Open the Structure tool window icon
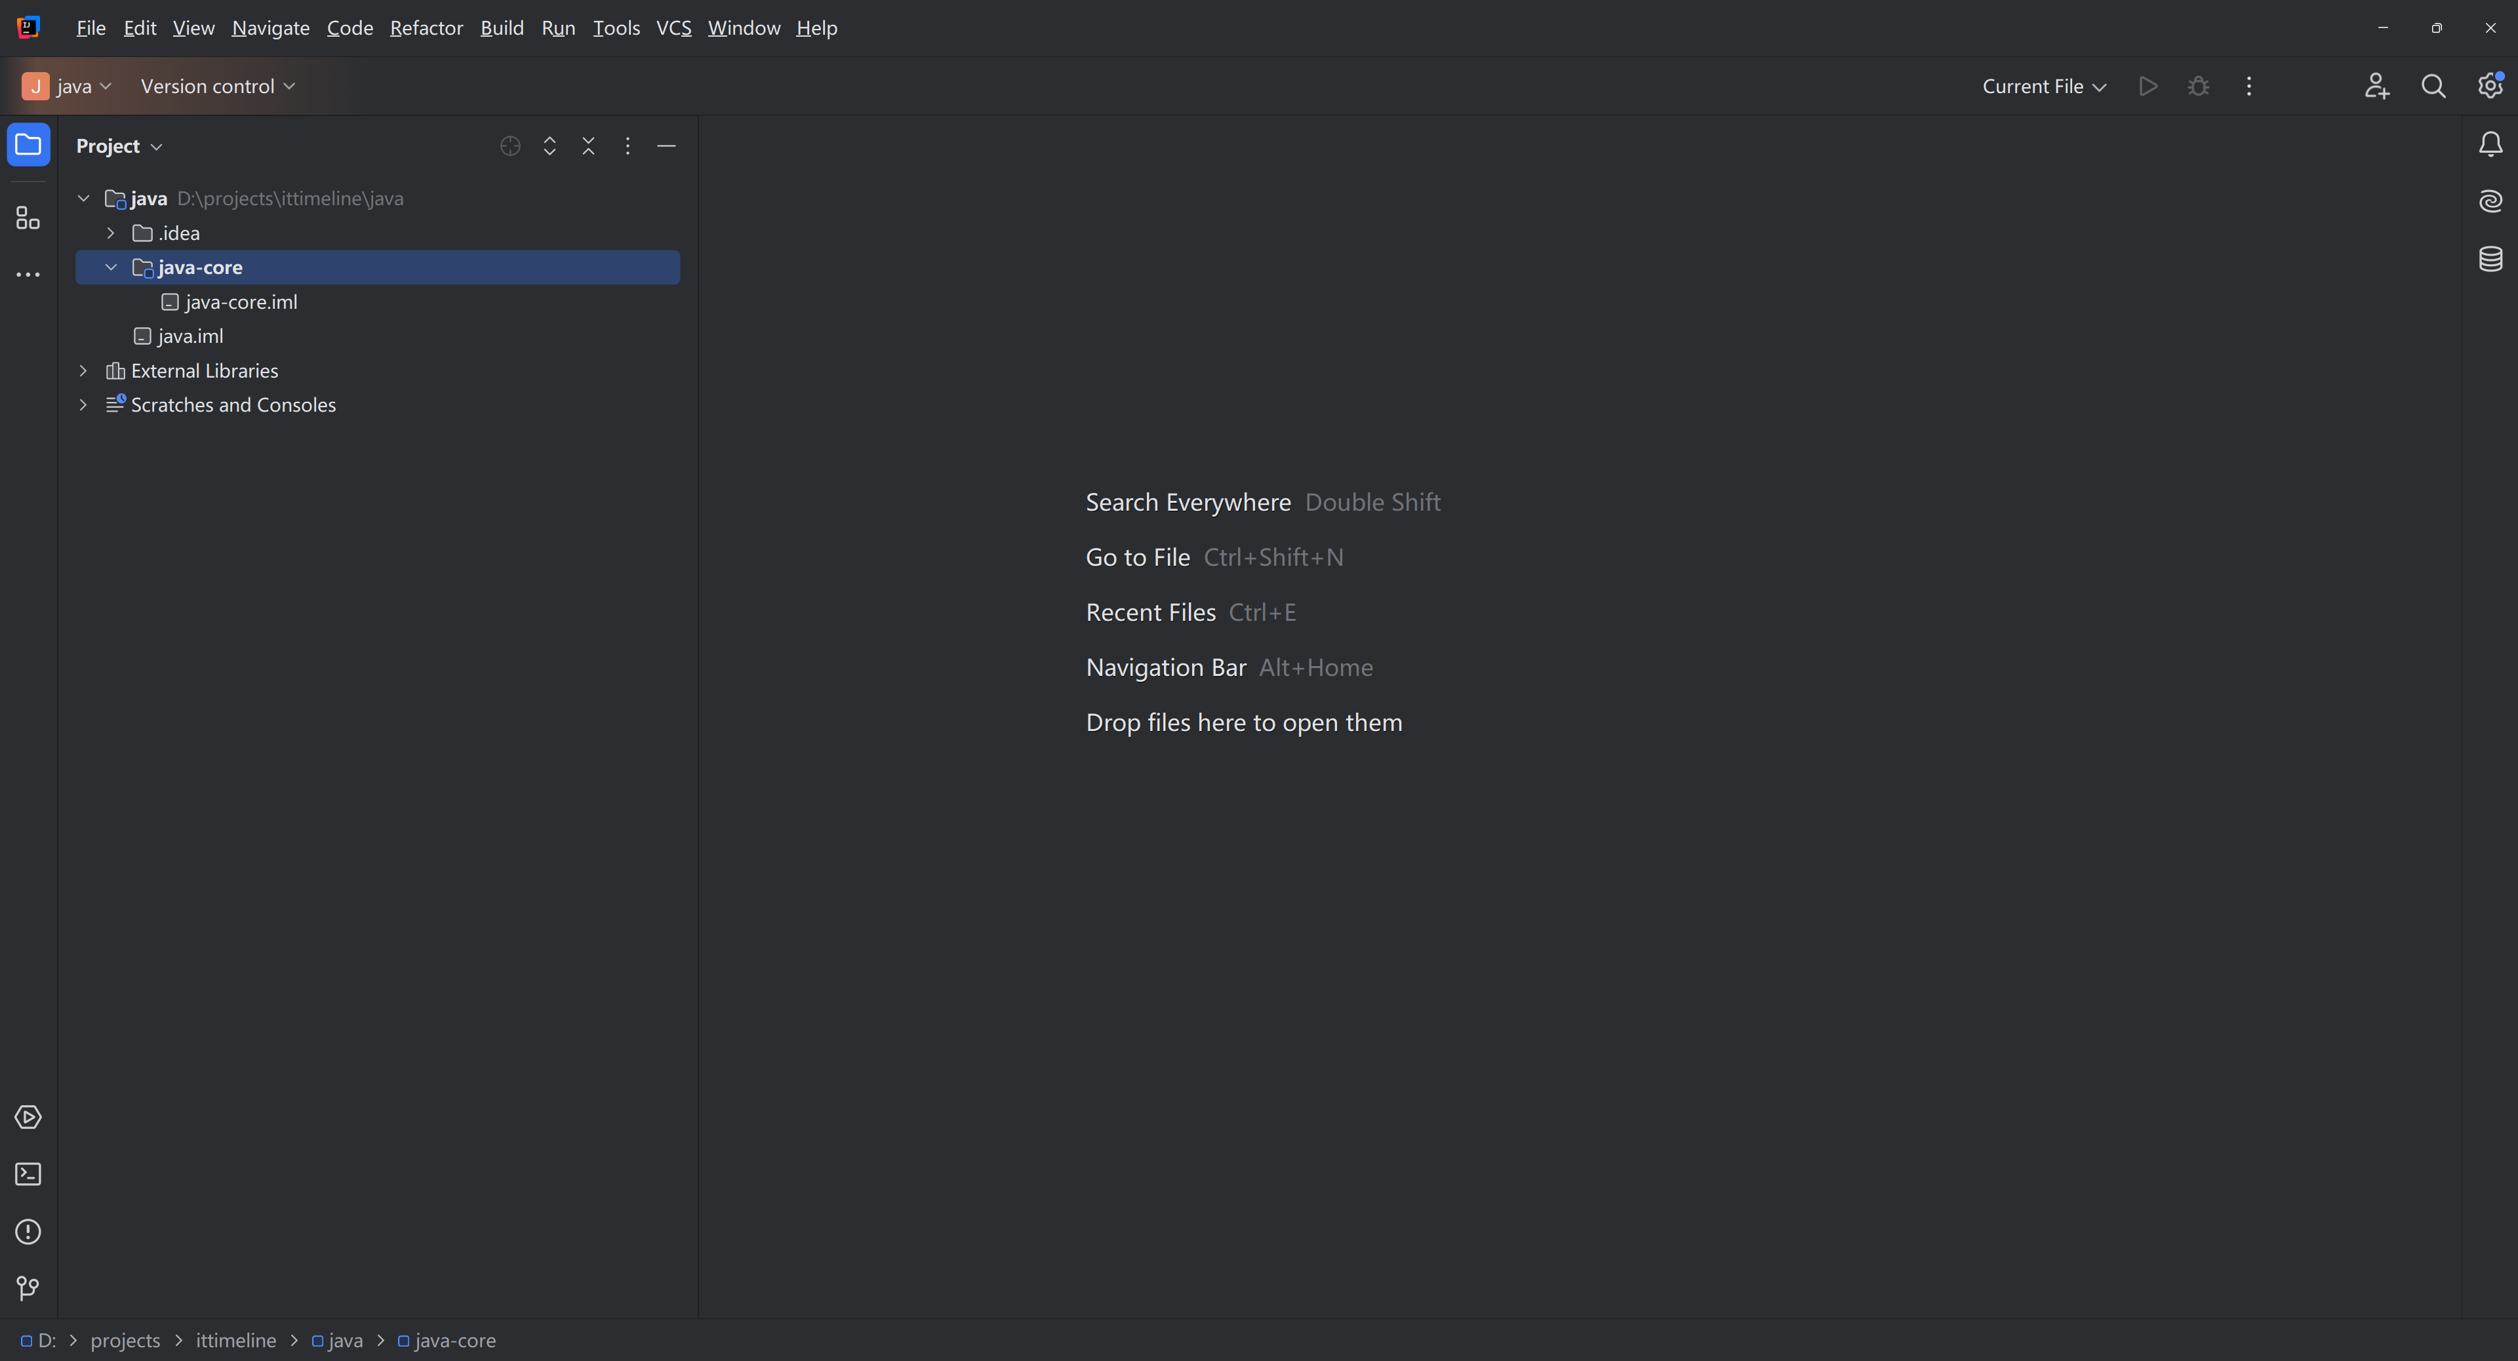2518x1361 pixels. point(28,218)
